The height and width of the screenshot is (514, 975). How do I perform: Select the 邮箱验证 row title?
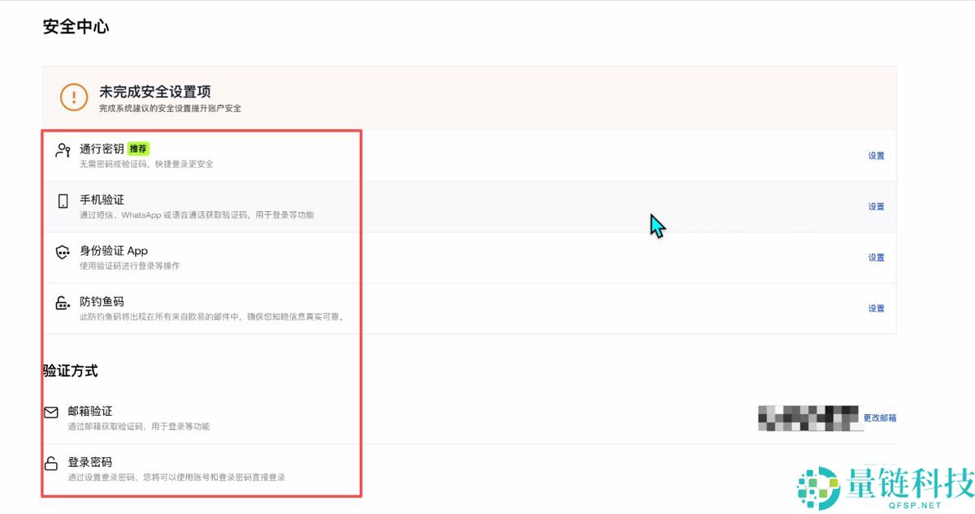click(90, 412)
